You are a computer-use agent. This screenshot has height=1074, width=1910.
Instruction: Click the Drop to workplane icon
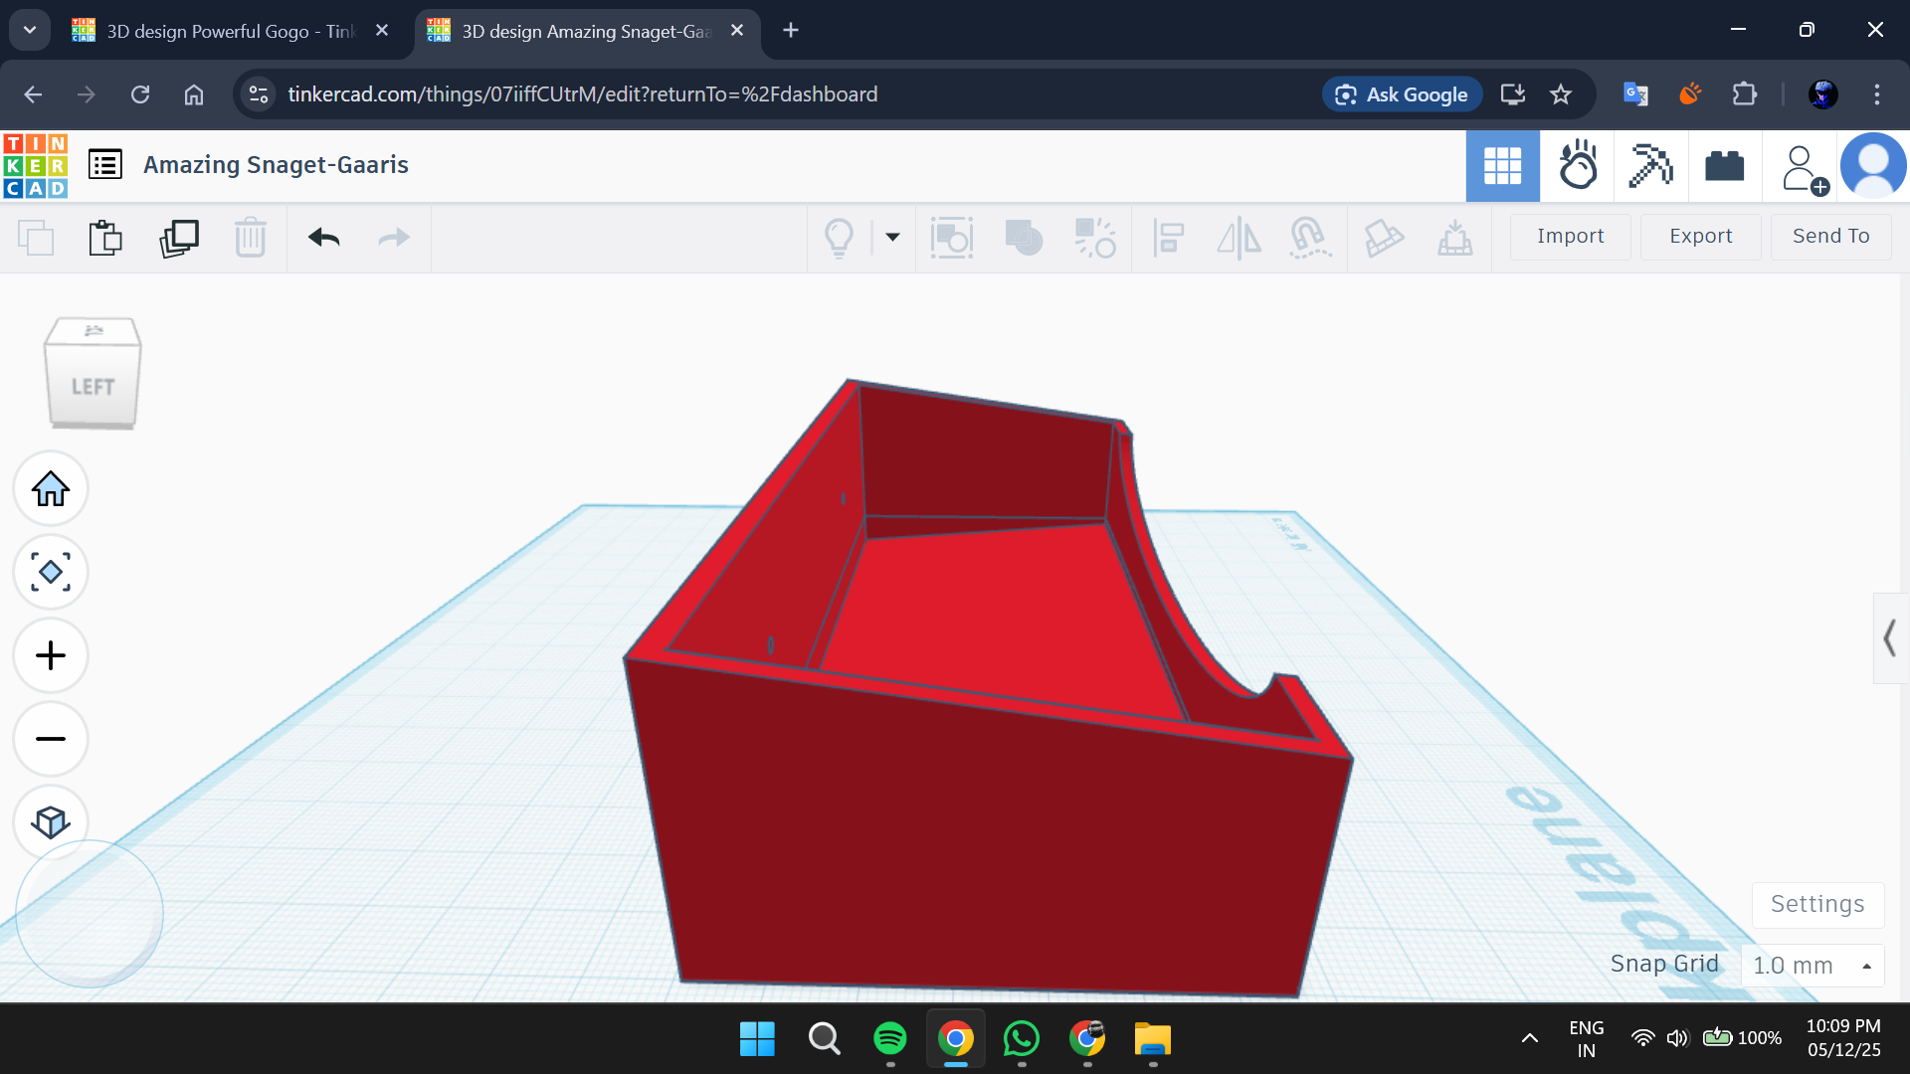pos(1454,238)
